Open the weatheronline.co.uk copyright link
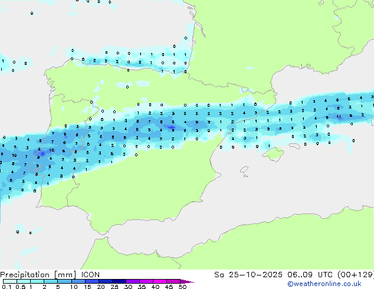This screenshot has height=289, width=374. (x=324, y=284)
